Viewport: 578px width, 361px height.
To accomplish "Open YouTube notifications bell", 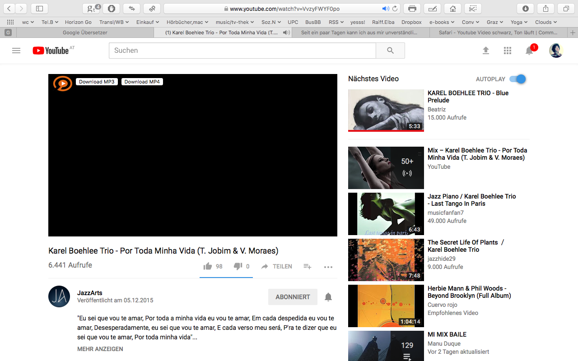I will coord(529,51).
